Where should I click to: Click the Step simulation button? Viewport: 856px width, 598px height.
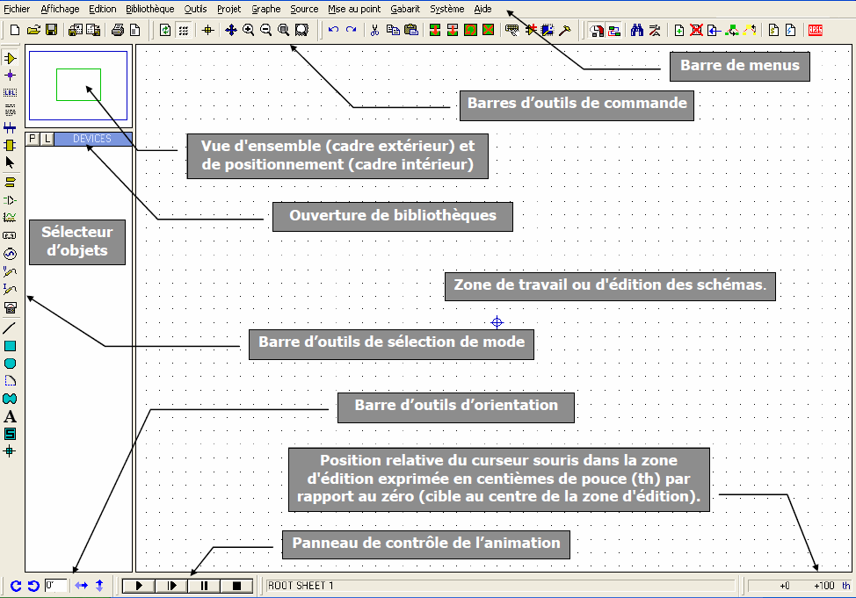pyautogui.click(x=171, y=586)
